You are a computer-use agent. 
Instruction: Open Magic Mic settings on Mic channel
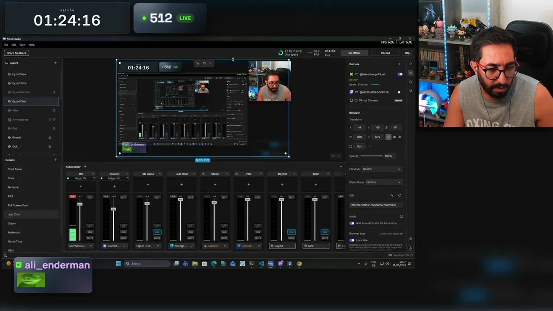(x=94, y=178)
